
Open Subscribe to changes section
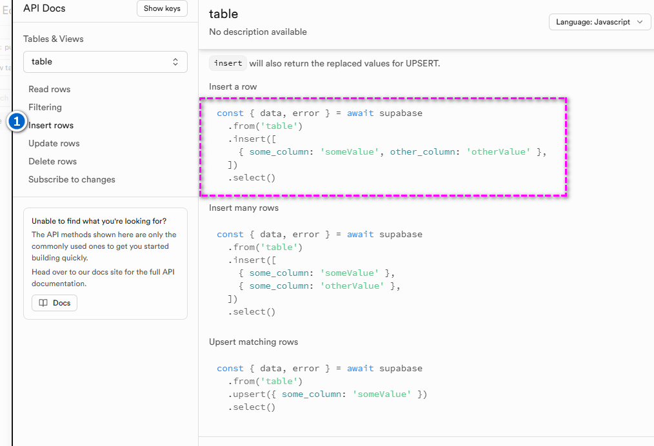click(x=72, y=179)
